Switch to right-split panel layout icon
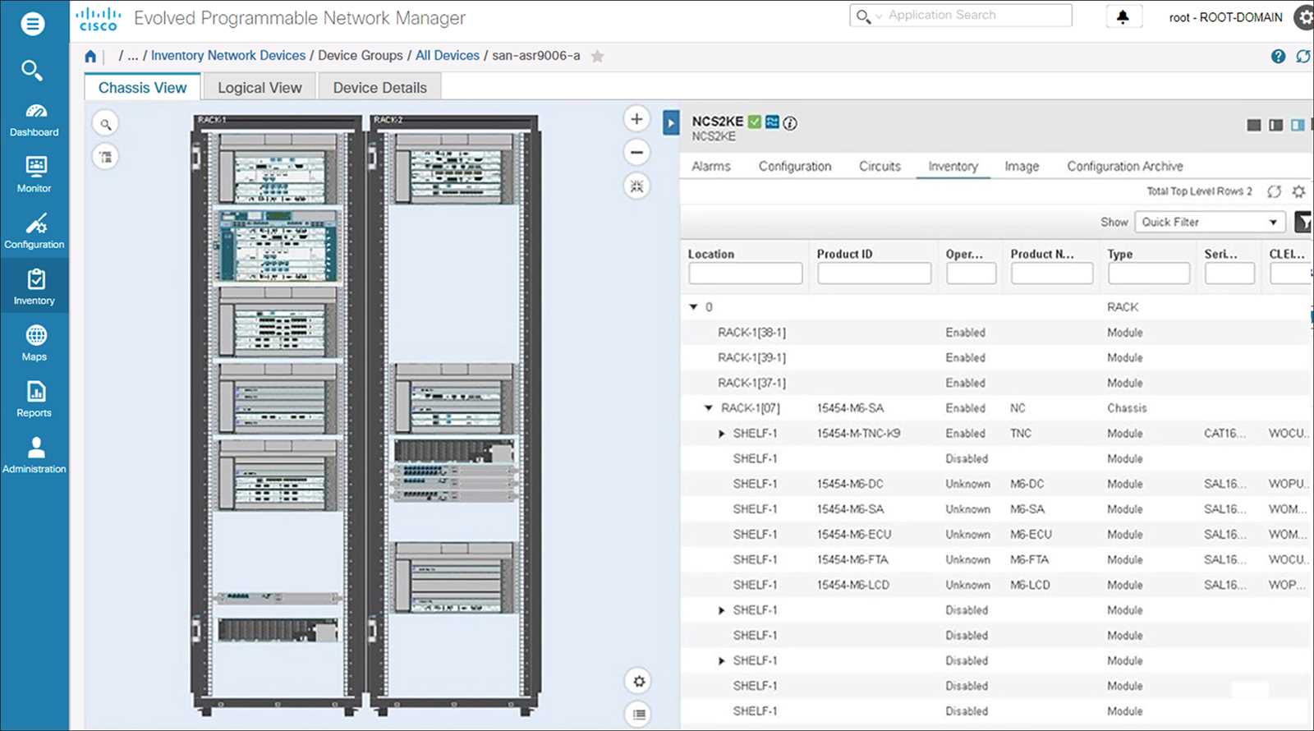This screenshot has height=731, width=1314. 1298,126
